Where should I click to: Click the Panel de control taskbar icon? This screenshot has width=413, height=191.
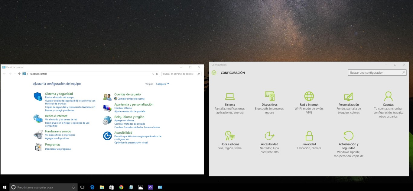(160, 187)
